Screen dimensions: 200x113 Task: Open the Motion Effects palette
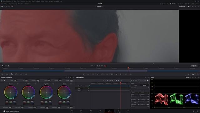tap(26, 74)
